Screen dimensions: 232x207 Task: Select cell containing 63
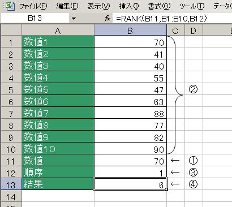[x=130, y=101]
